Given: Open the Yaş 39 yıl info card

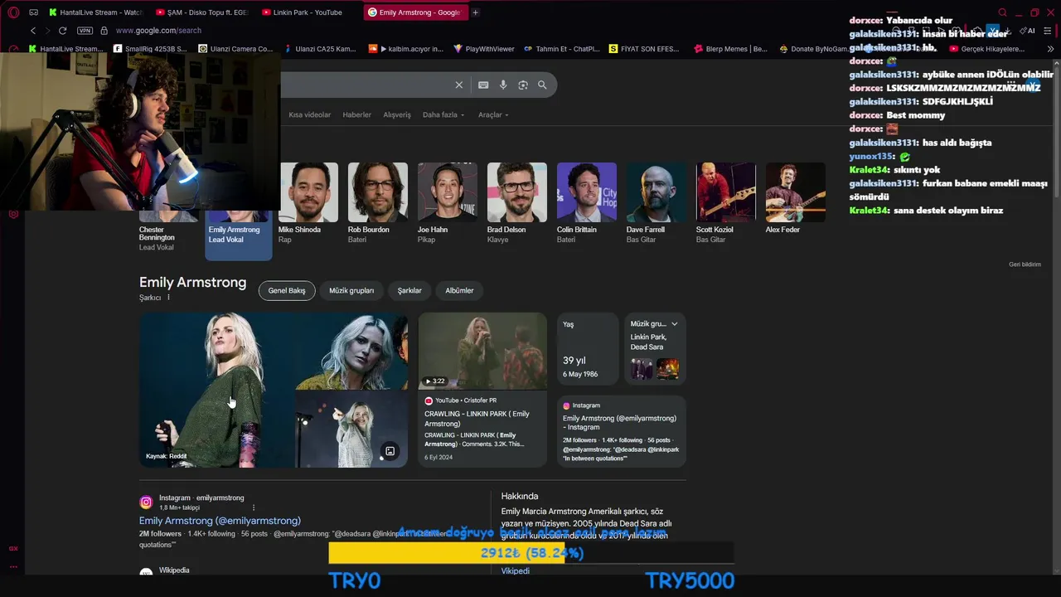Looking at the screenshot, I should pos(588,349).
